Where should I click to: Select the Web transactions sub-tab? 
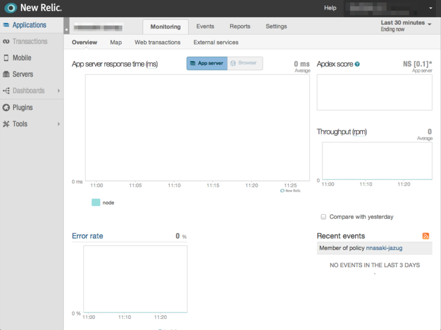(158, 42)
